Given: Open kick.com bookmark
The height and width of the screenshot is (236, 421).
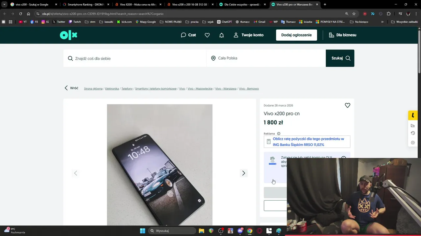Looking at the screenshot, I should pyautogui.click(x=124, y=22).
